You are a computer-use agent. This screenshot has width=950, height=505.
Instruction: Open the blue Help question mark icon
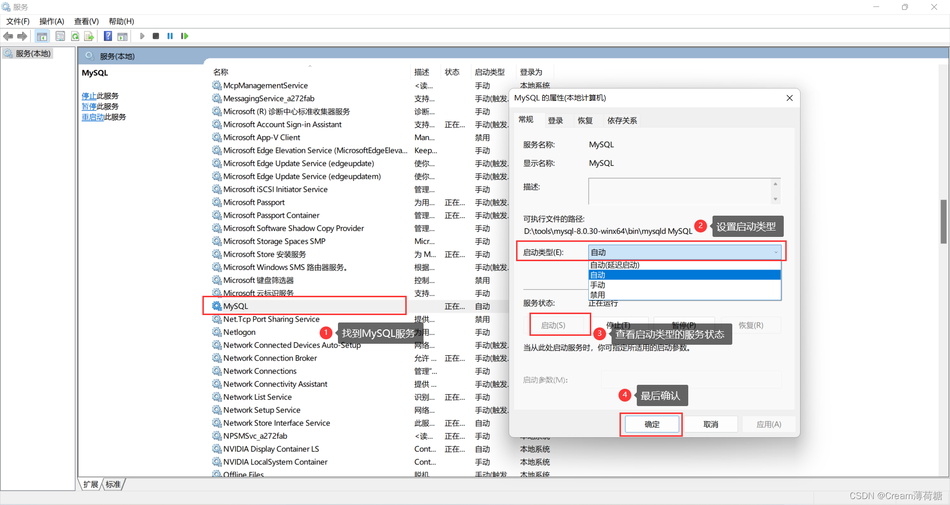(x=108, y=36)
